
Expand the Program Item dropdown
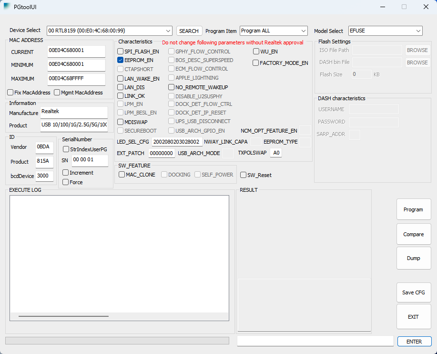click(274, 31)
